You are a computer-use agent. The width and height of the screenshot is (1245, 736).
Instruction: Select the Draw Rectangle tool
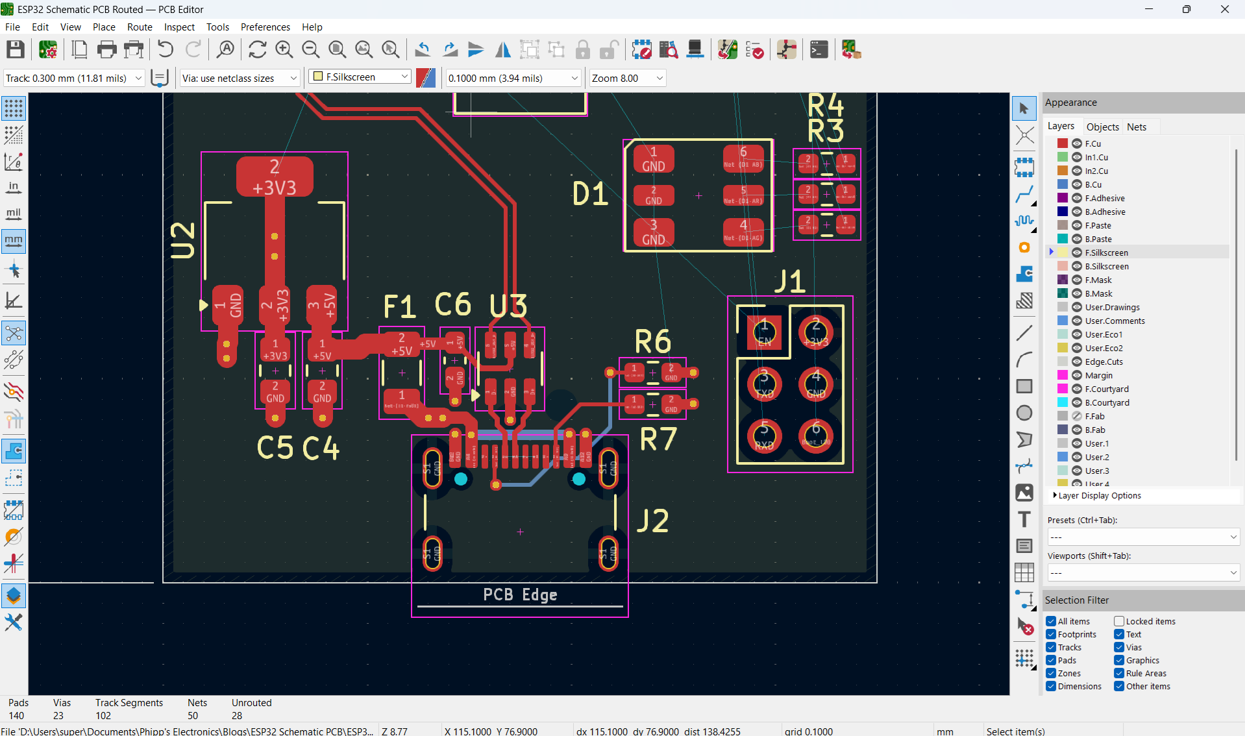[x=1024, y=386]
